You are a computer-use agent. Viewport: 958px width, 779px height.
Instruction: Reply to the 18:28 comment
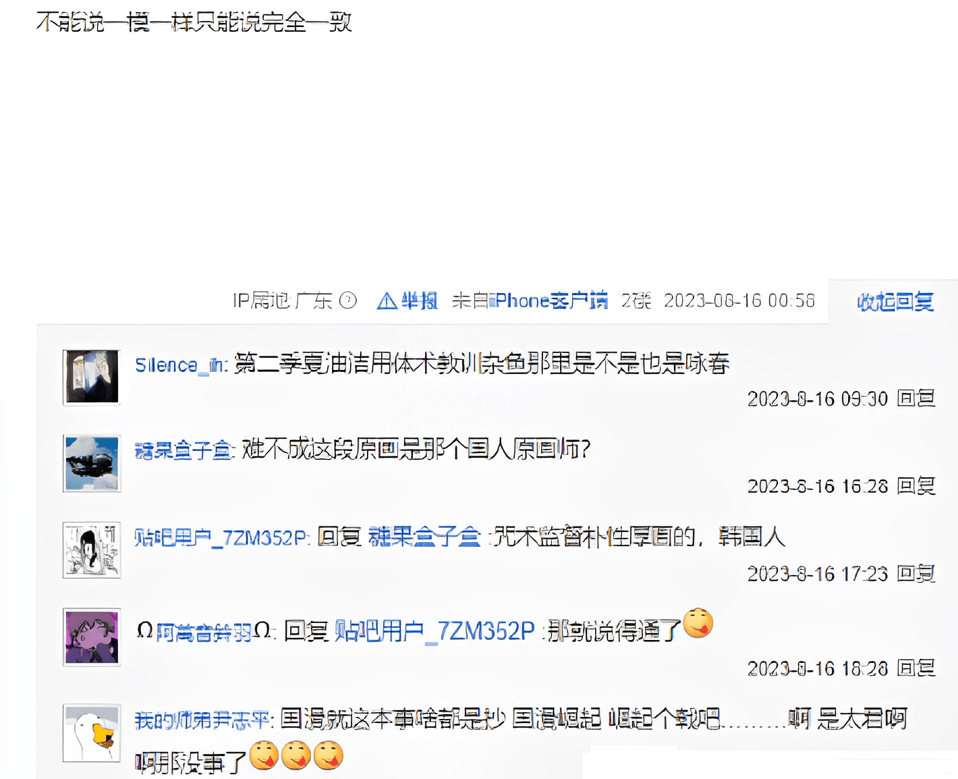click(915, 668)
